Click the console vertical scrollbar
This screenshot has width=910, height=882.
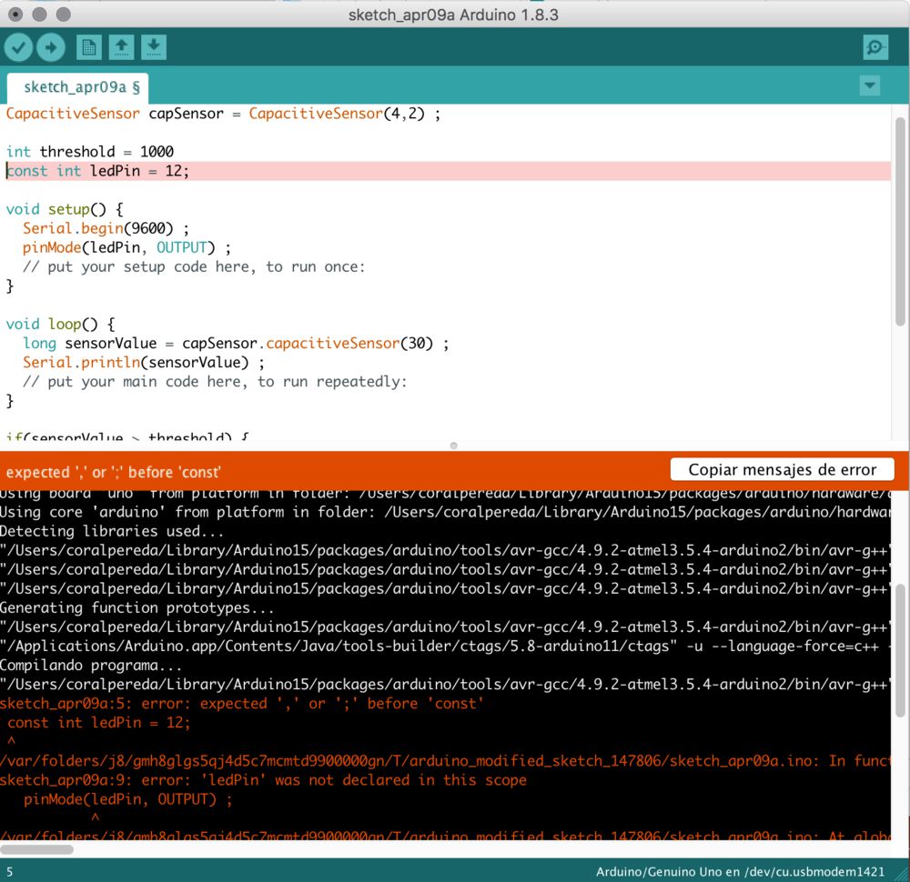[900, 651]
